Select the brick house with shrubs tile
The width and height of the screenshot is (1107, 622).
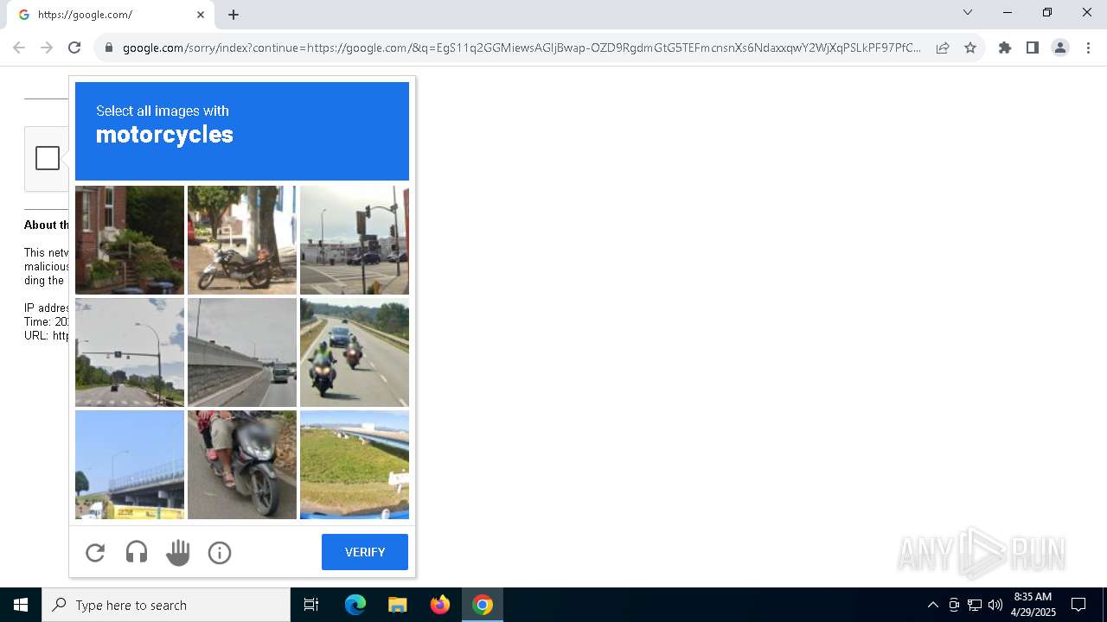pos(130,240)
